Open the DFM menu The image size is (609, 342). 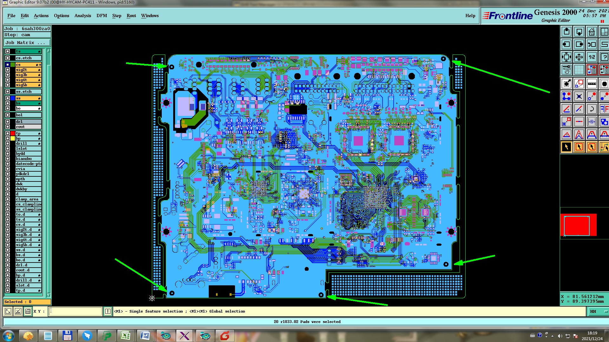(101, 16)
